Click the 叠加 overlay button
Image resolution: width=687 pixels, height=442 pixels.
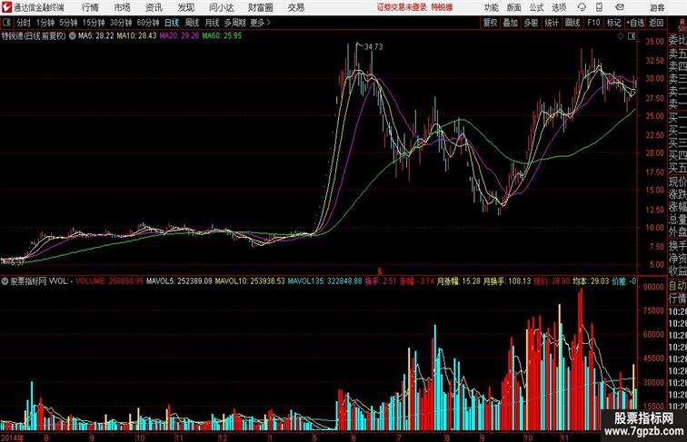[511, 23]
